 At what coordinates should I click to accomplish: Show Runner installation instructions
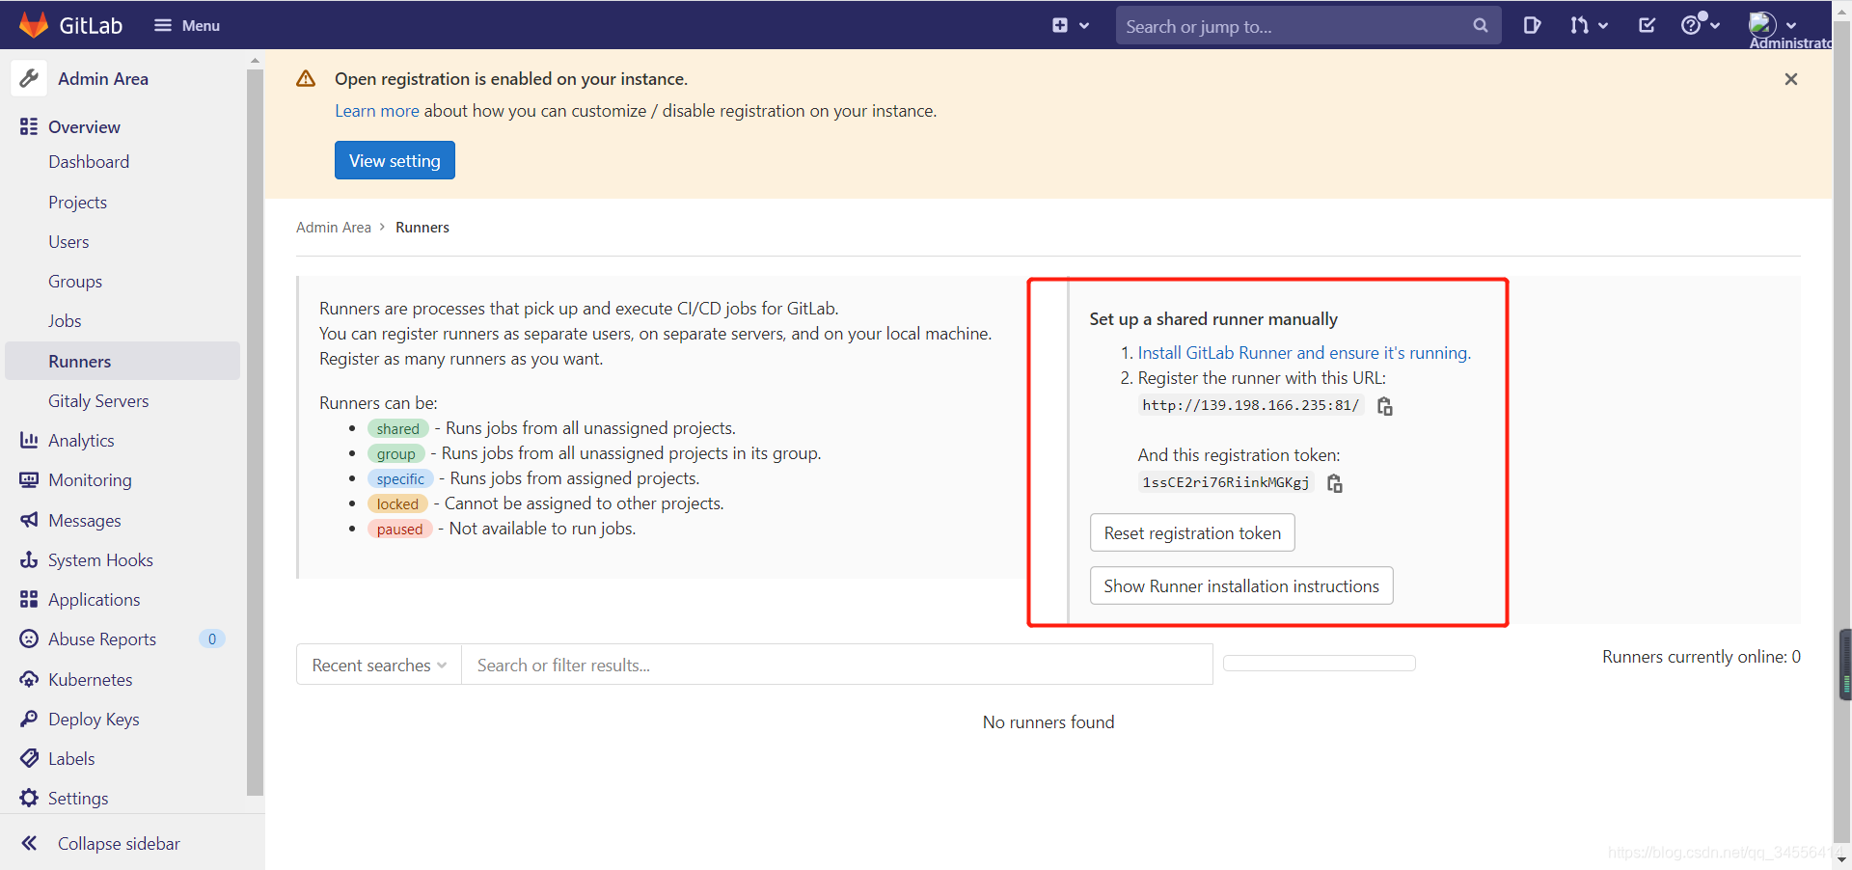1240,585
